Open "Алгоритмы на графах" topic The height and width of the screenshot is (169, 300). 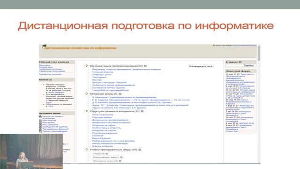[104, 125]
